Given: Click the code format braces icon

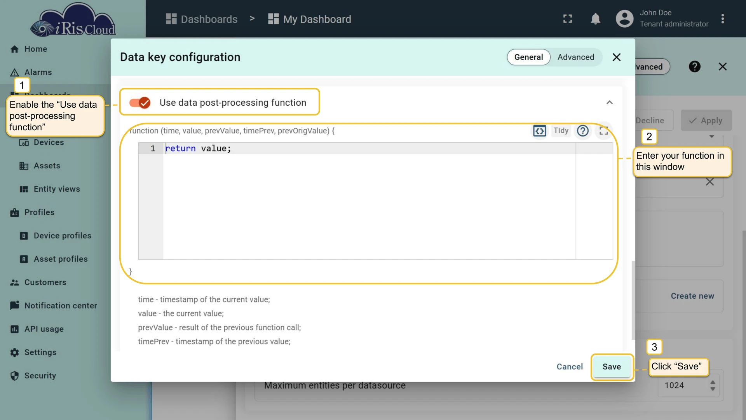Looking at the screenshot, I should (x=539, y=131).
